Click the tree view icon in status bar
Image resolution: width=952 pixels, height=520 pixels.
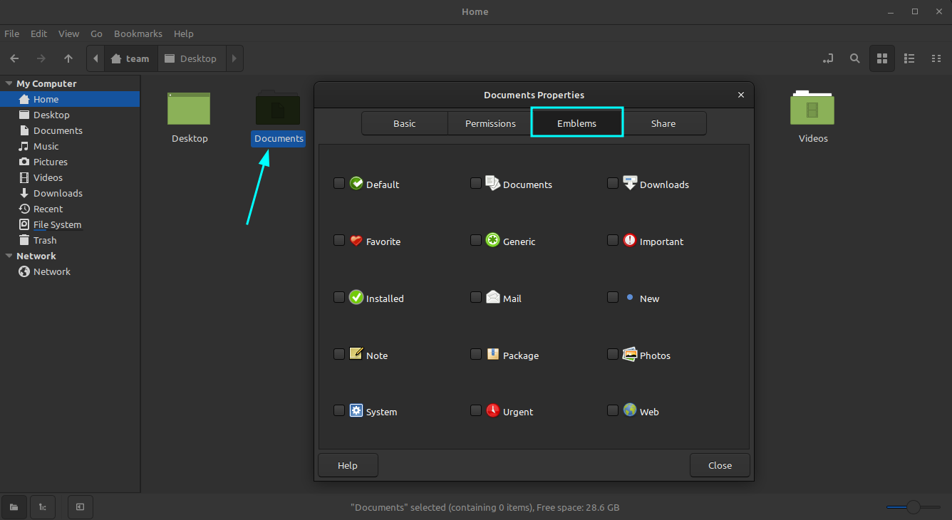pos(42,507)
